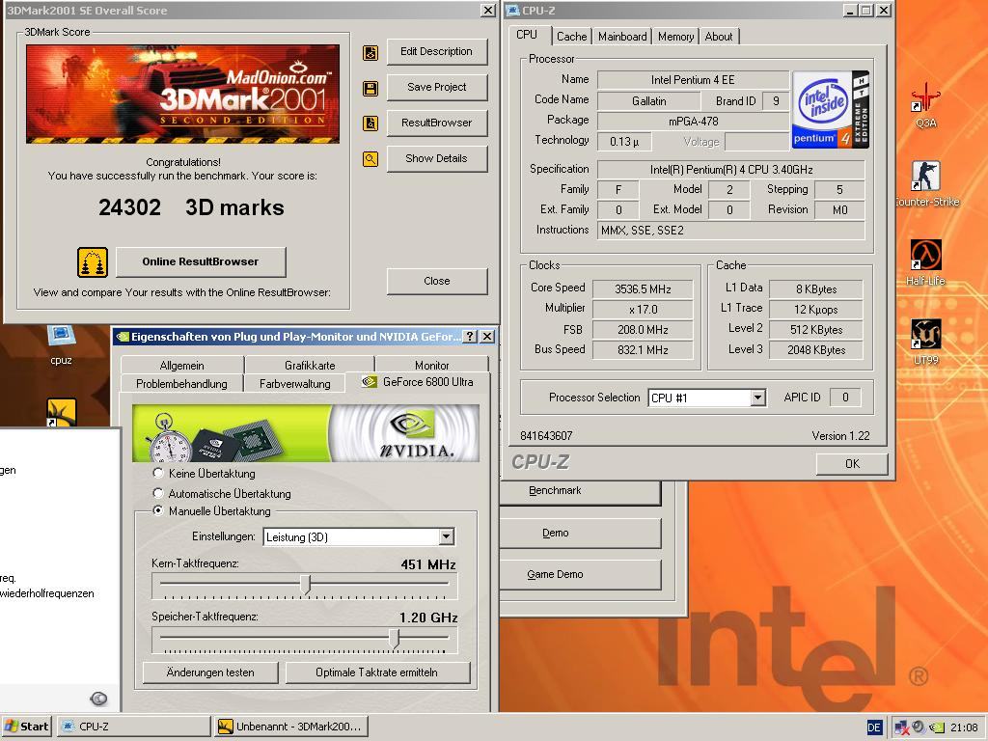Click the NVIDIA tray icon
The width and height of the screenshot is (988, 741).
click(x=937, y=727)
